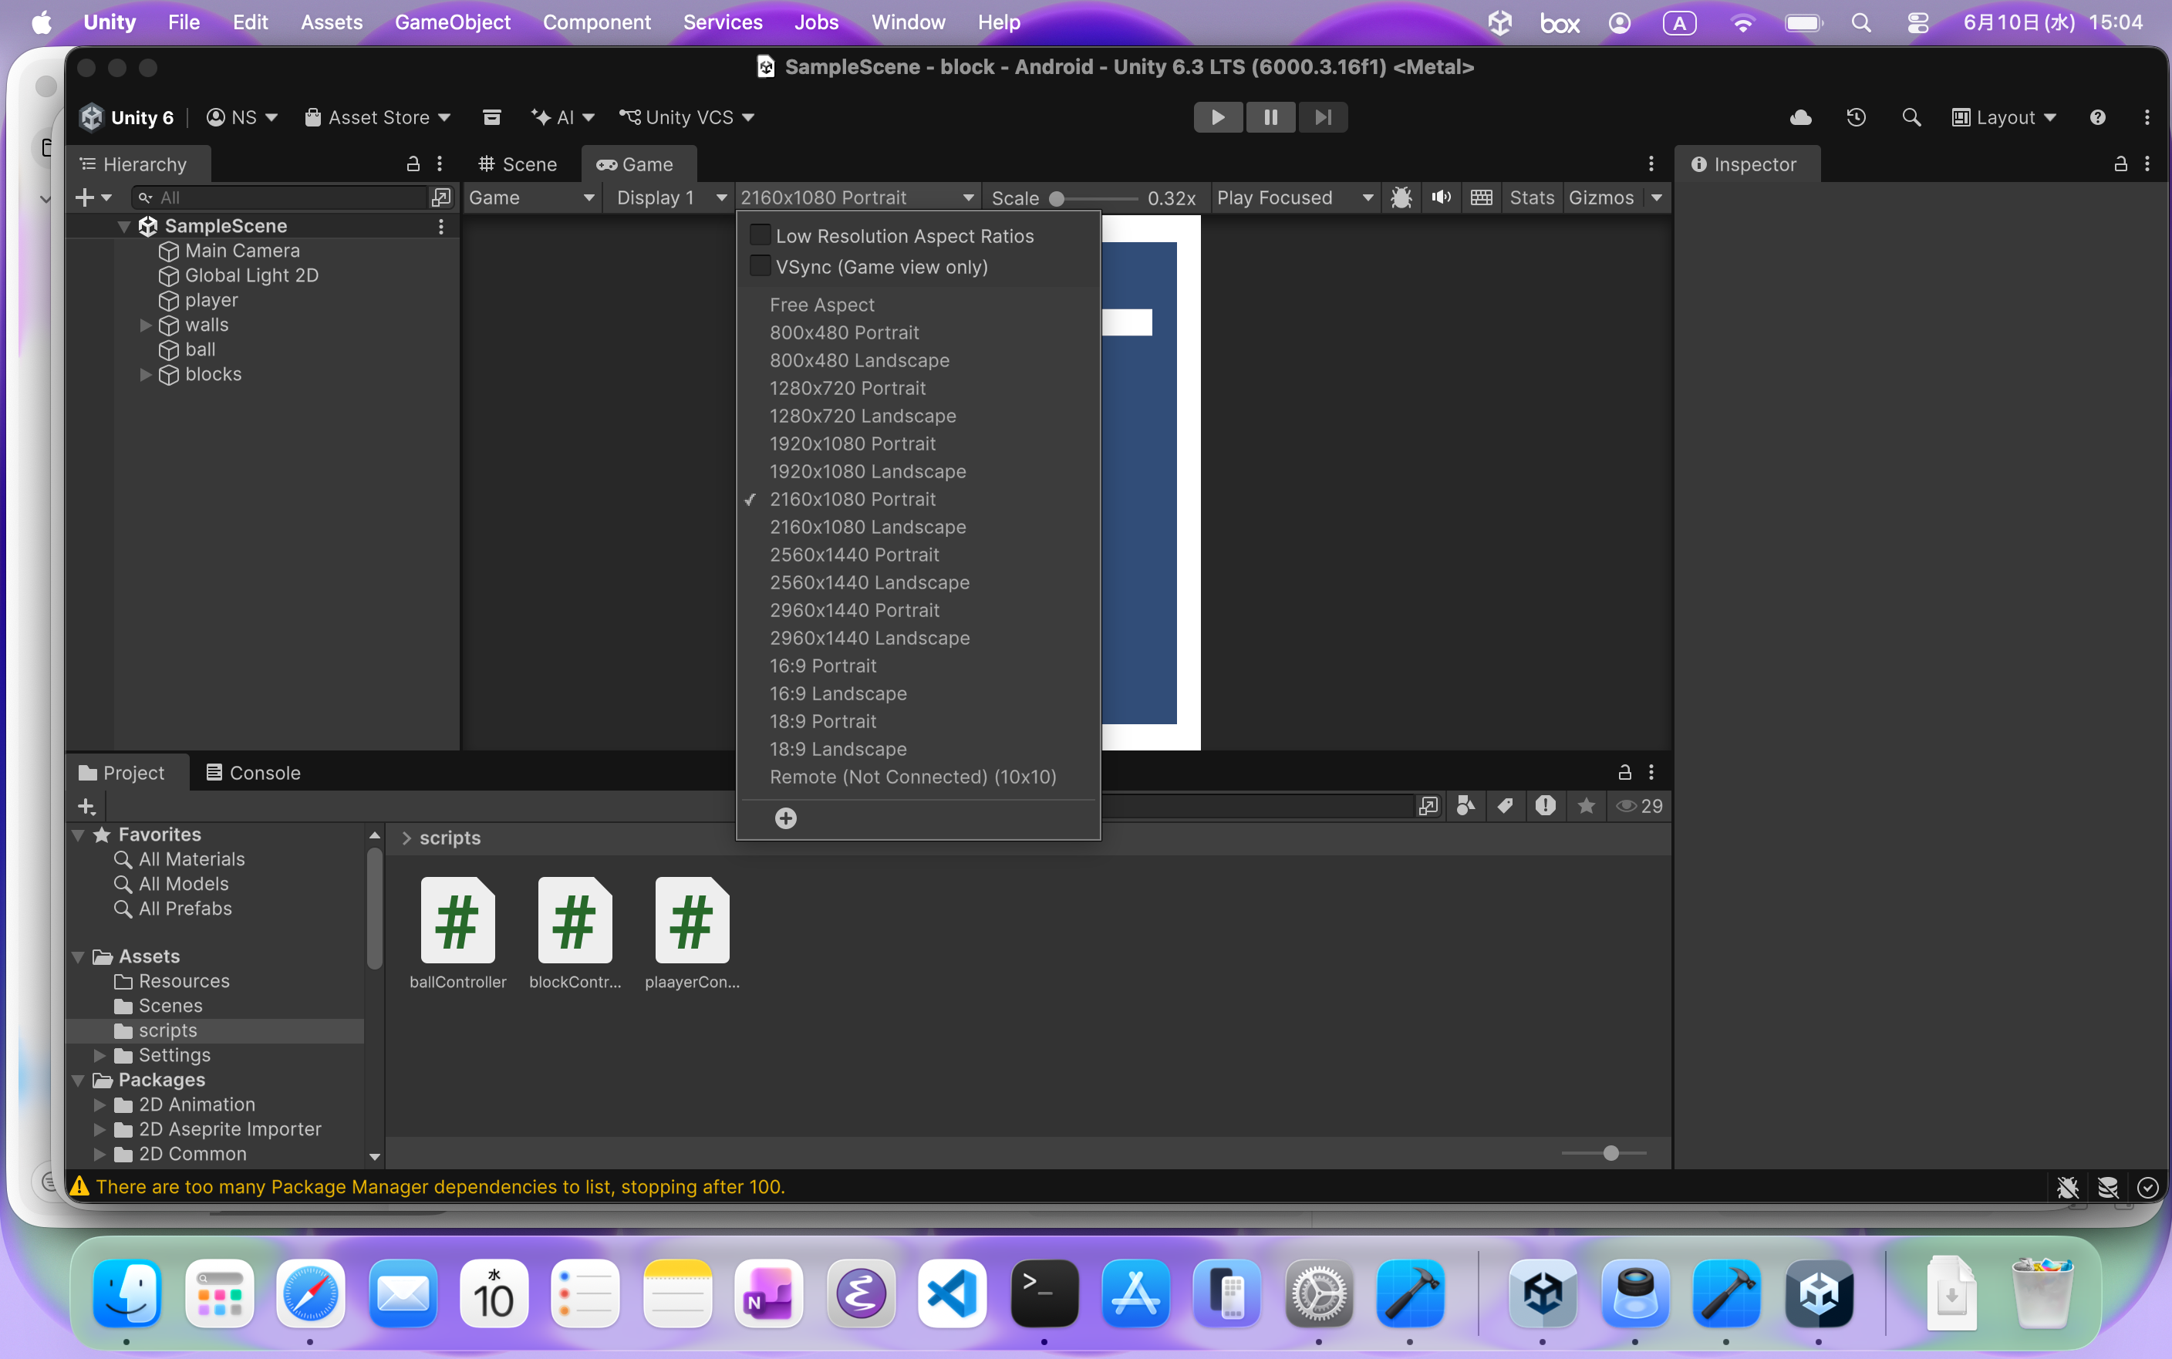
Task: Open the Project search-by-log-type icon
Action: 1546,806
